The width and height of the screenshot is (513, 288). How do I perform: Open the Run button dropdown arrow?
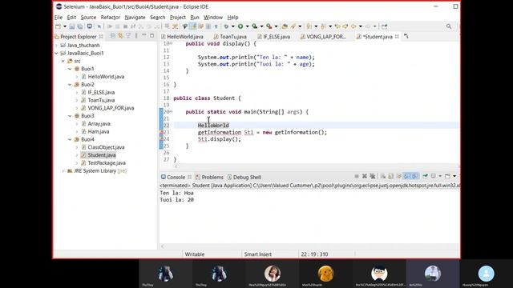point(248,26)
